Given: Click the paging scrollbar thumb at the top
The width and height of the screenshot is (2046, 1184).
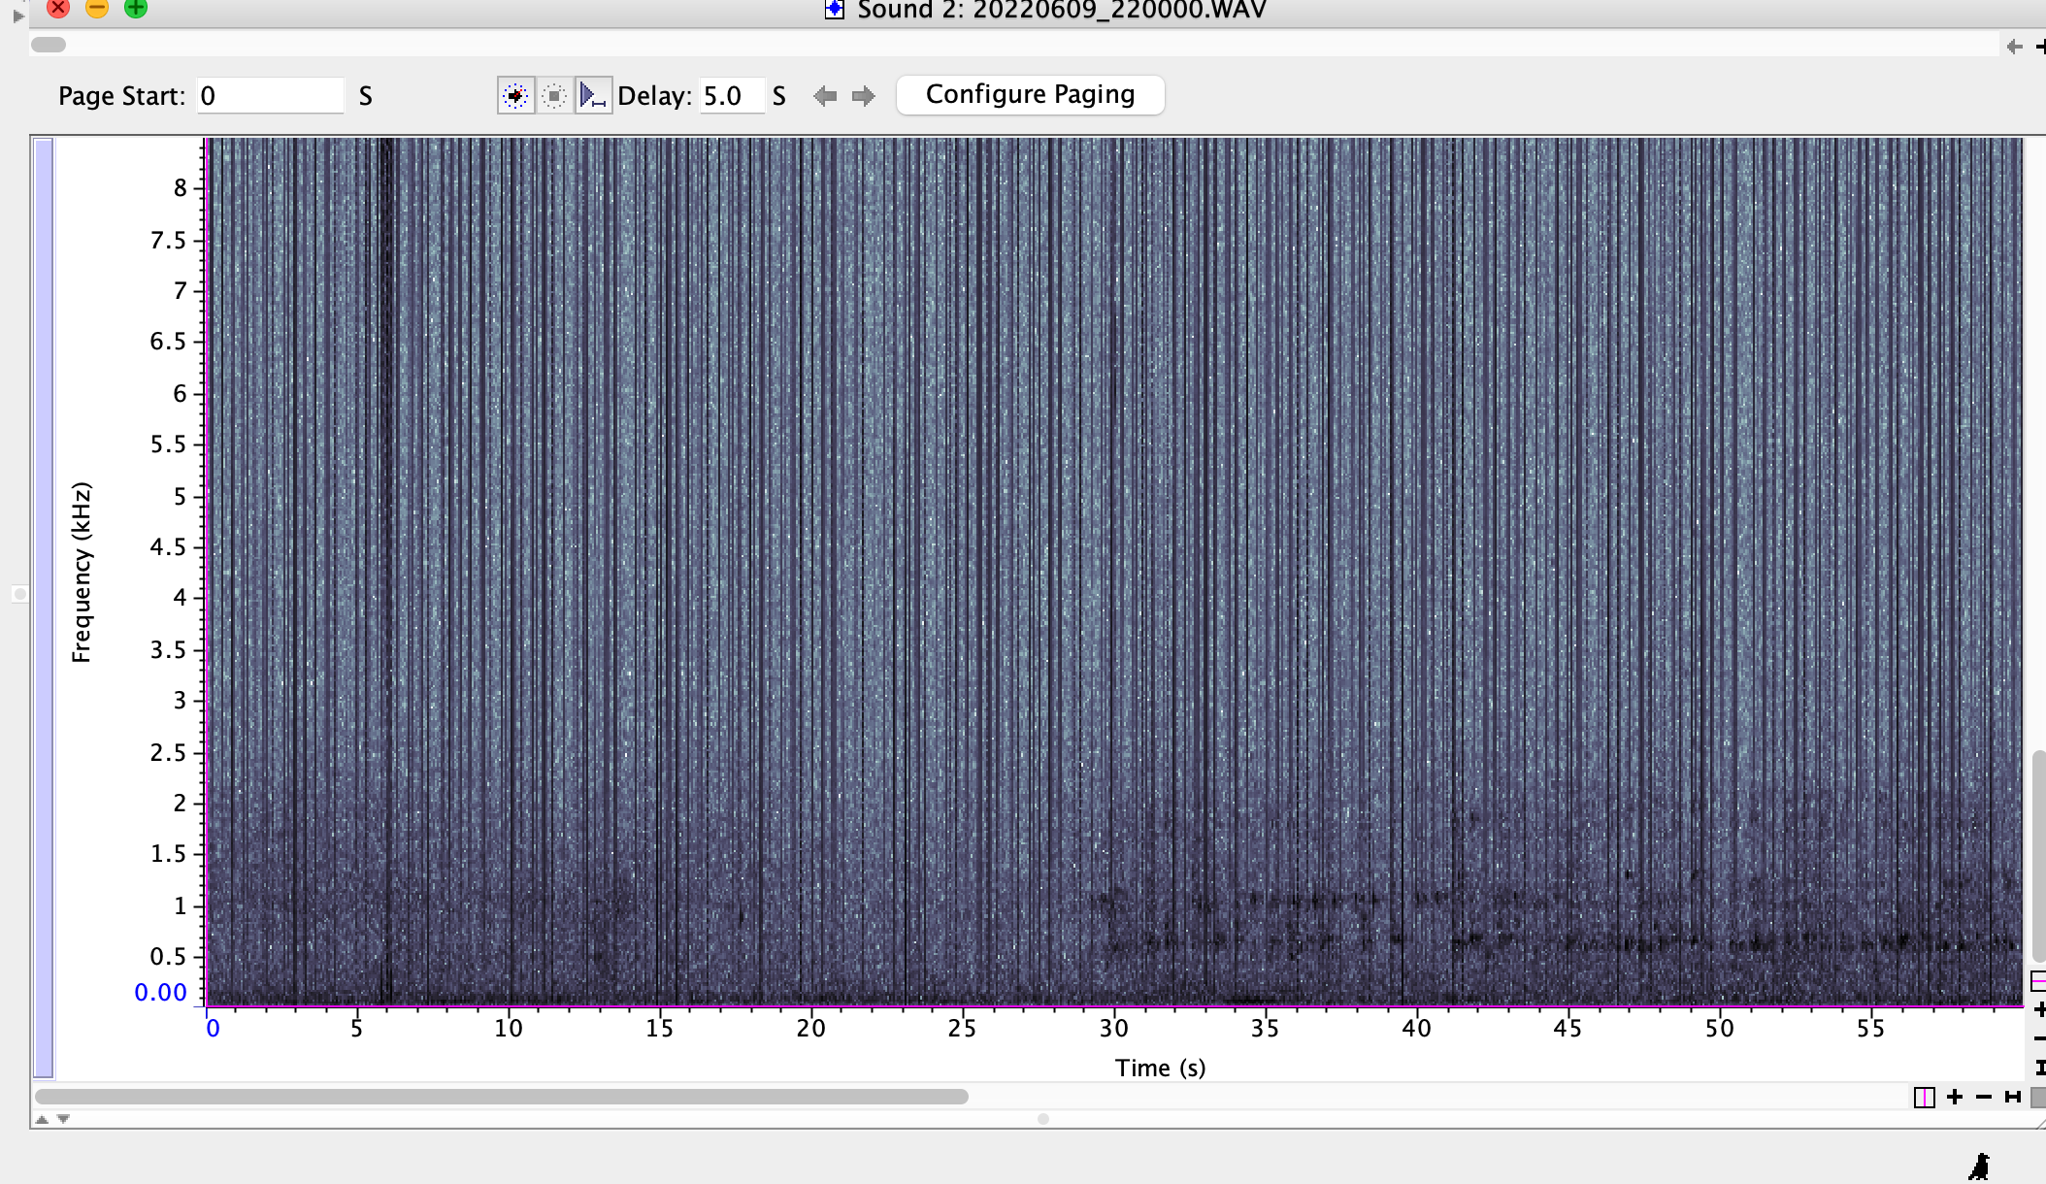Looking at the screenshot, I should click(49, 45).
